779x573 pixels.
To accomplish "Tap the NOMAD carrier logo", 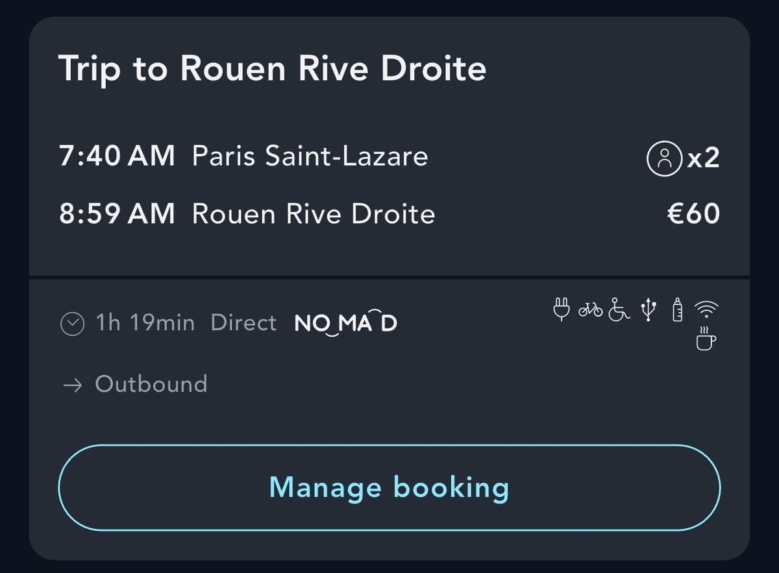I will click(345, 323).
